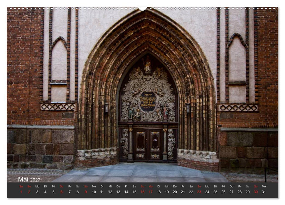The height and width of the screenshot is (205, 285).
Task: Choose day number 18 in the date row
Action: pyautogui.click(x=159, y=192)
